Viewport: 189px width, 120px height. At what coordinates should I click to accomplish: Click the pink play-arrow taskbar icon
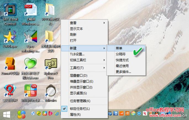tap(50, 113)
